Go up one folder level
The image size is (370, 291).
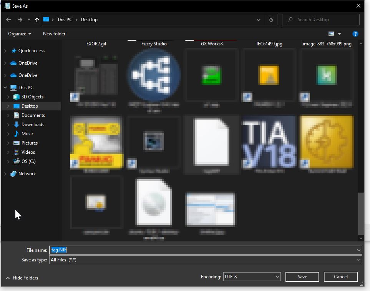click(37, 20)
